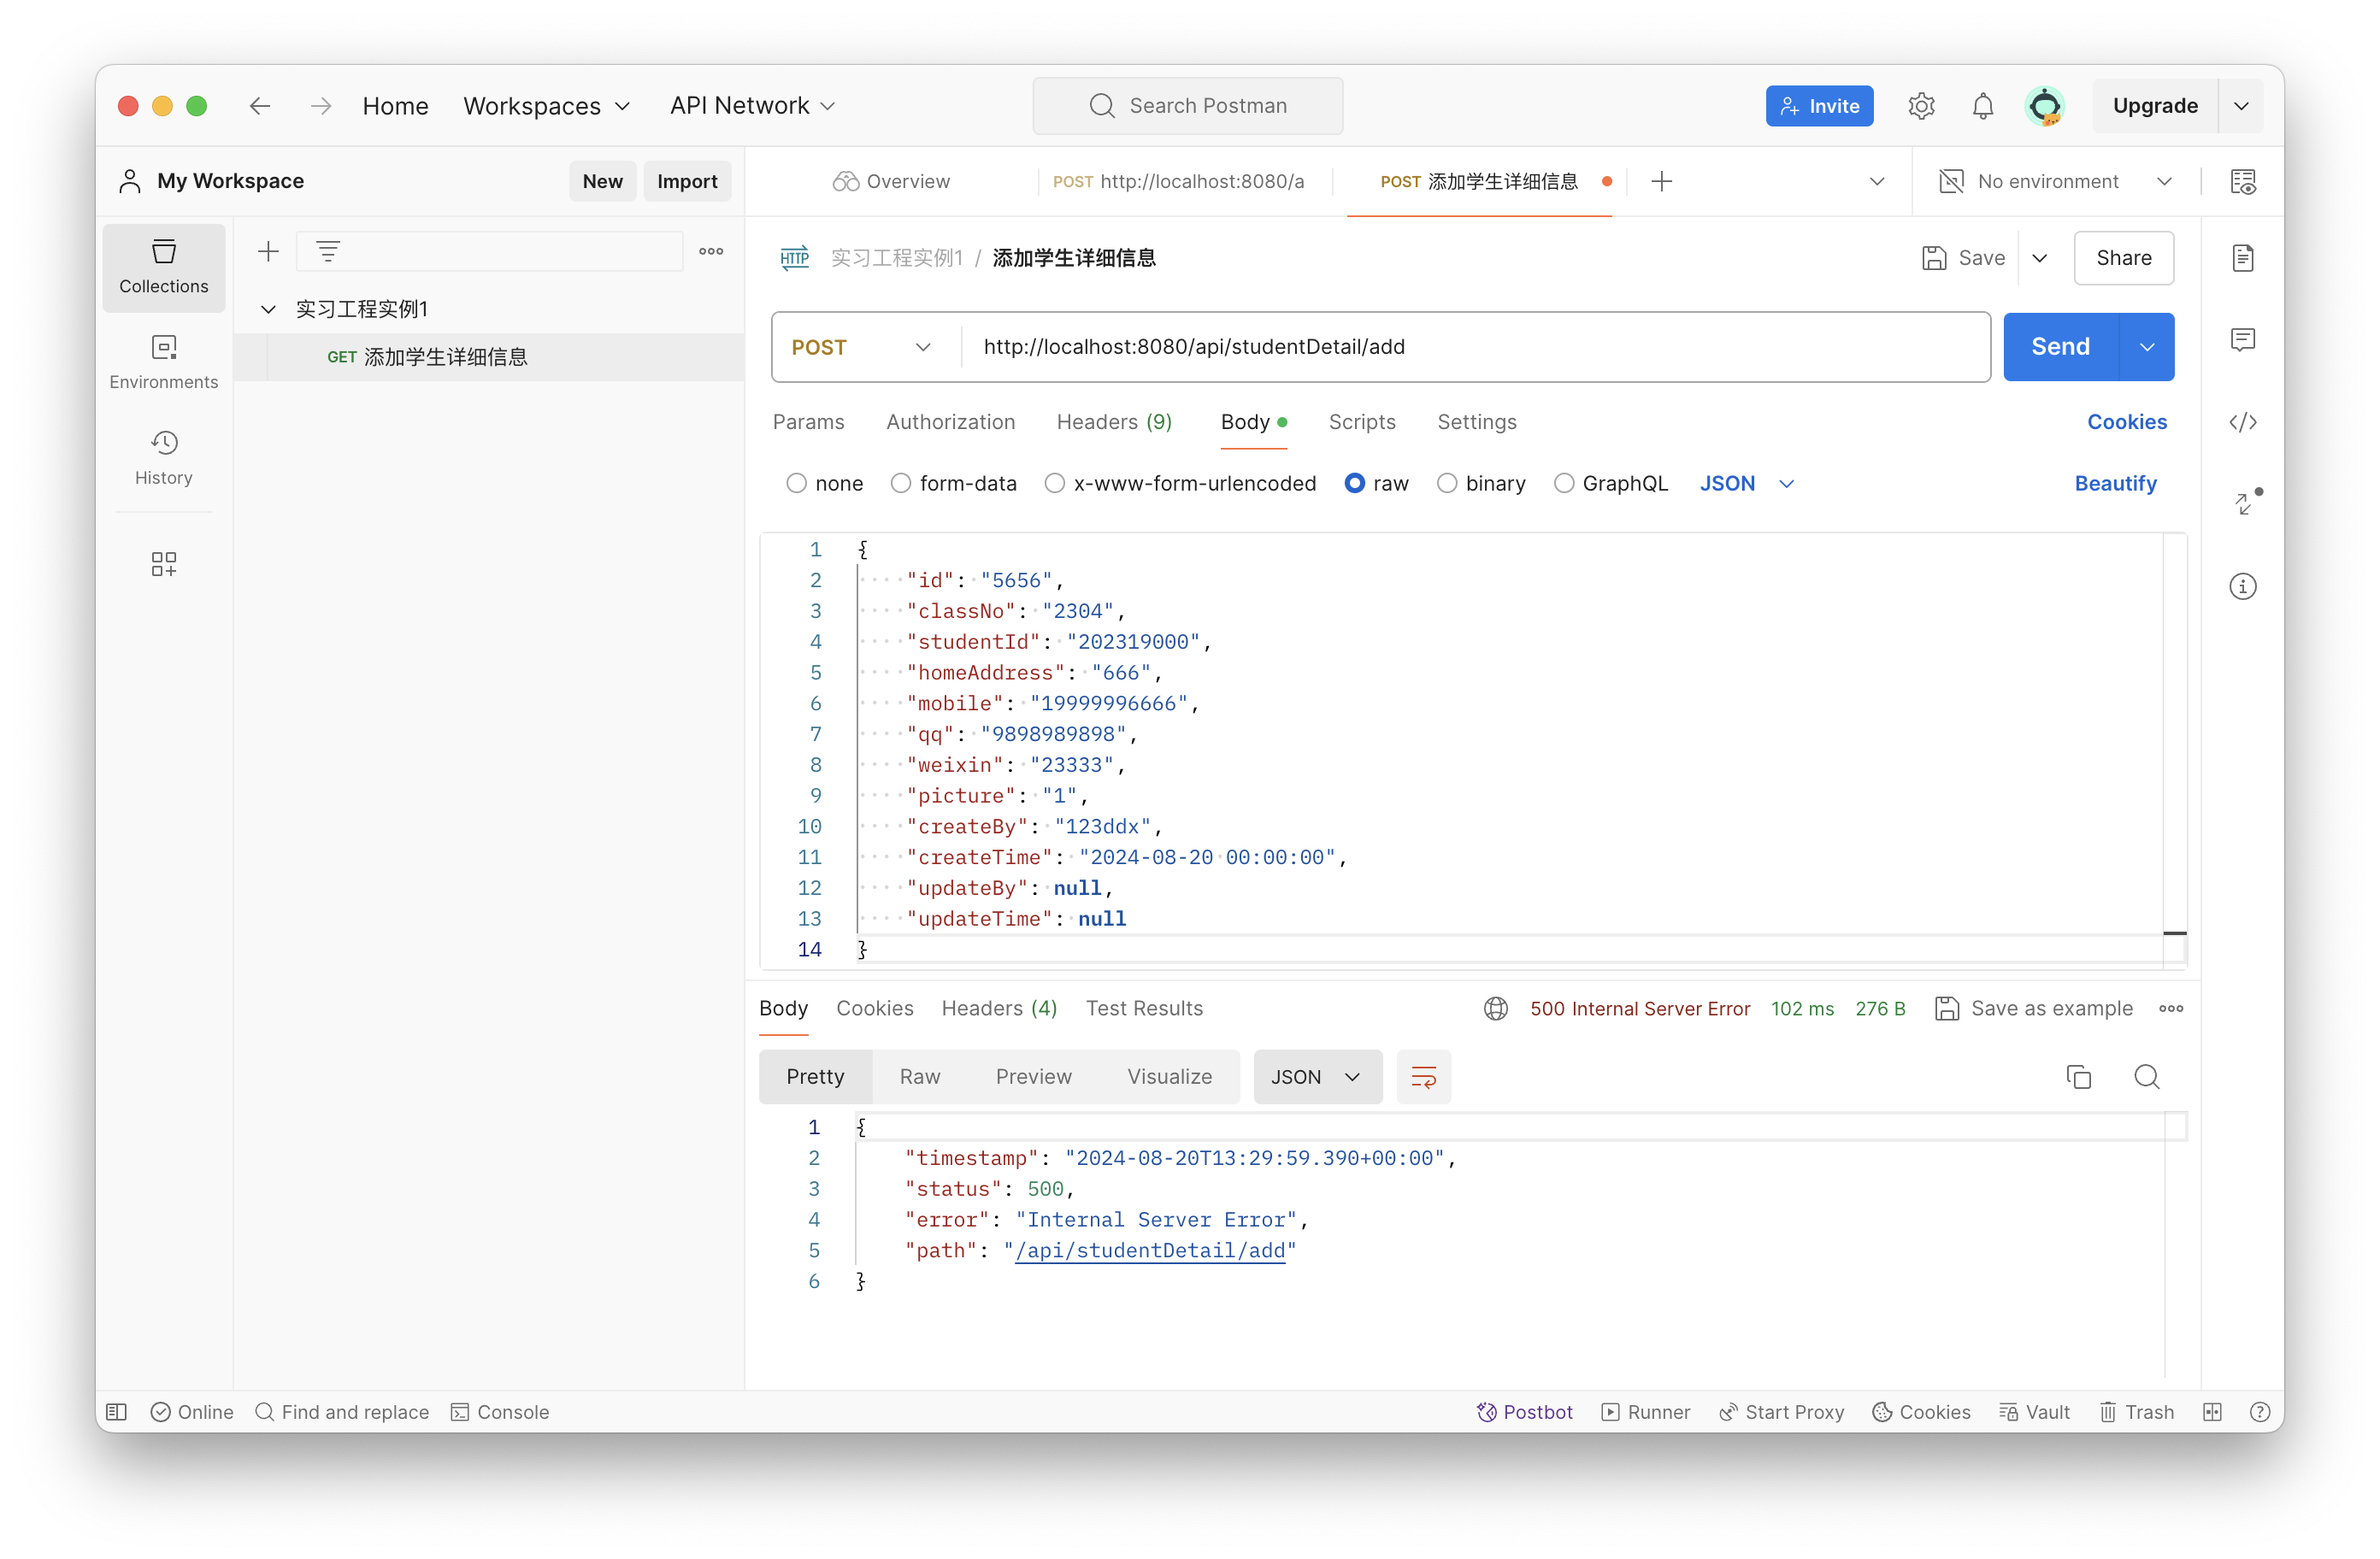Image resolution: width=2380 pixels, height=1559 pixels.
Task: View response Raw format
Action: click(x=919, y=1077)
